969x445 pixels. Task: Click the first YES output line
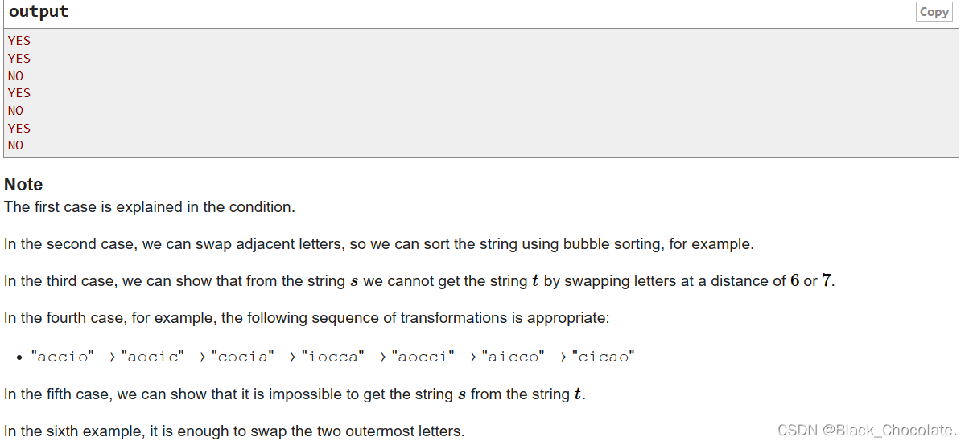(19, 41)
